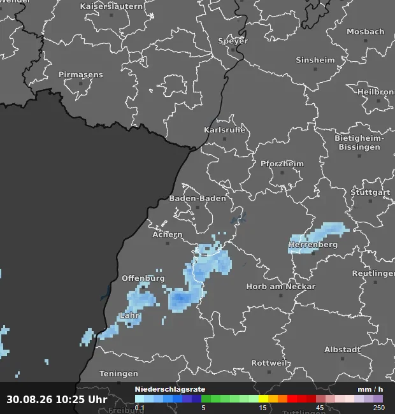The width and height of the screenshot is (395, 414).
Task: Click the Lahr town label
Action: pos(129,315)
